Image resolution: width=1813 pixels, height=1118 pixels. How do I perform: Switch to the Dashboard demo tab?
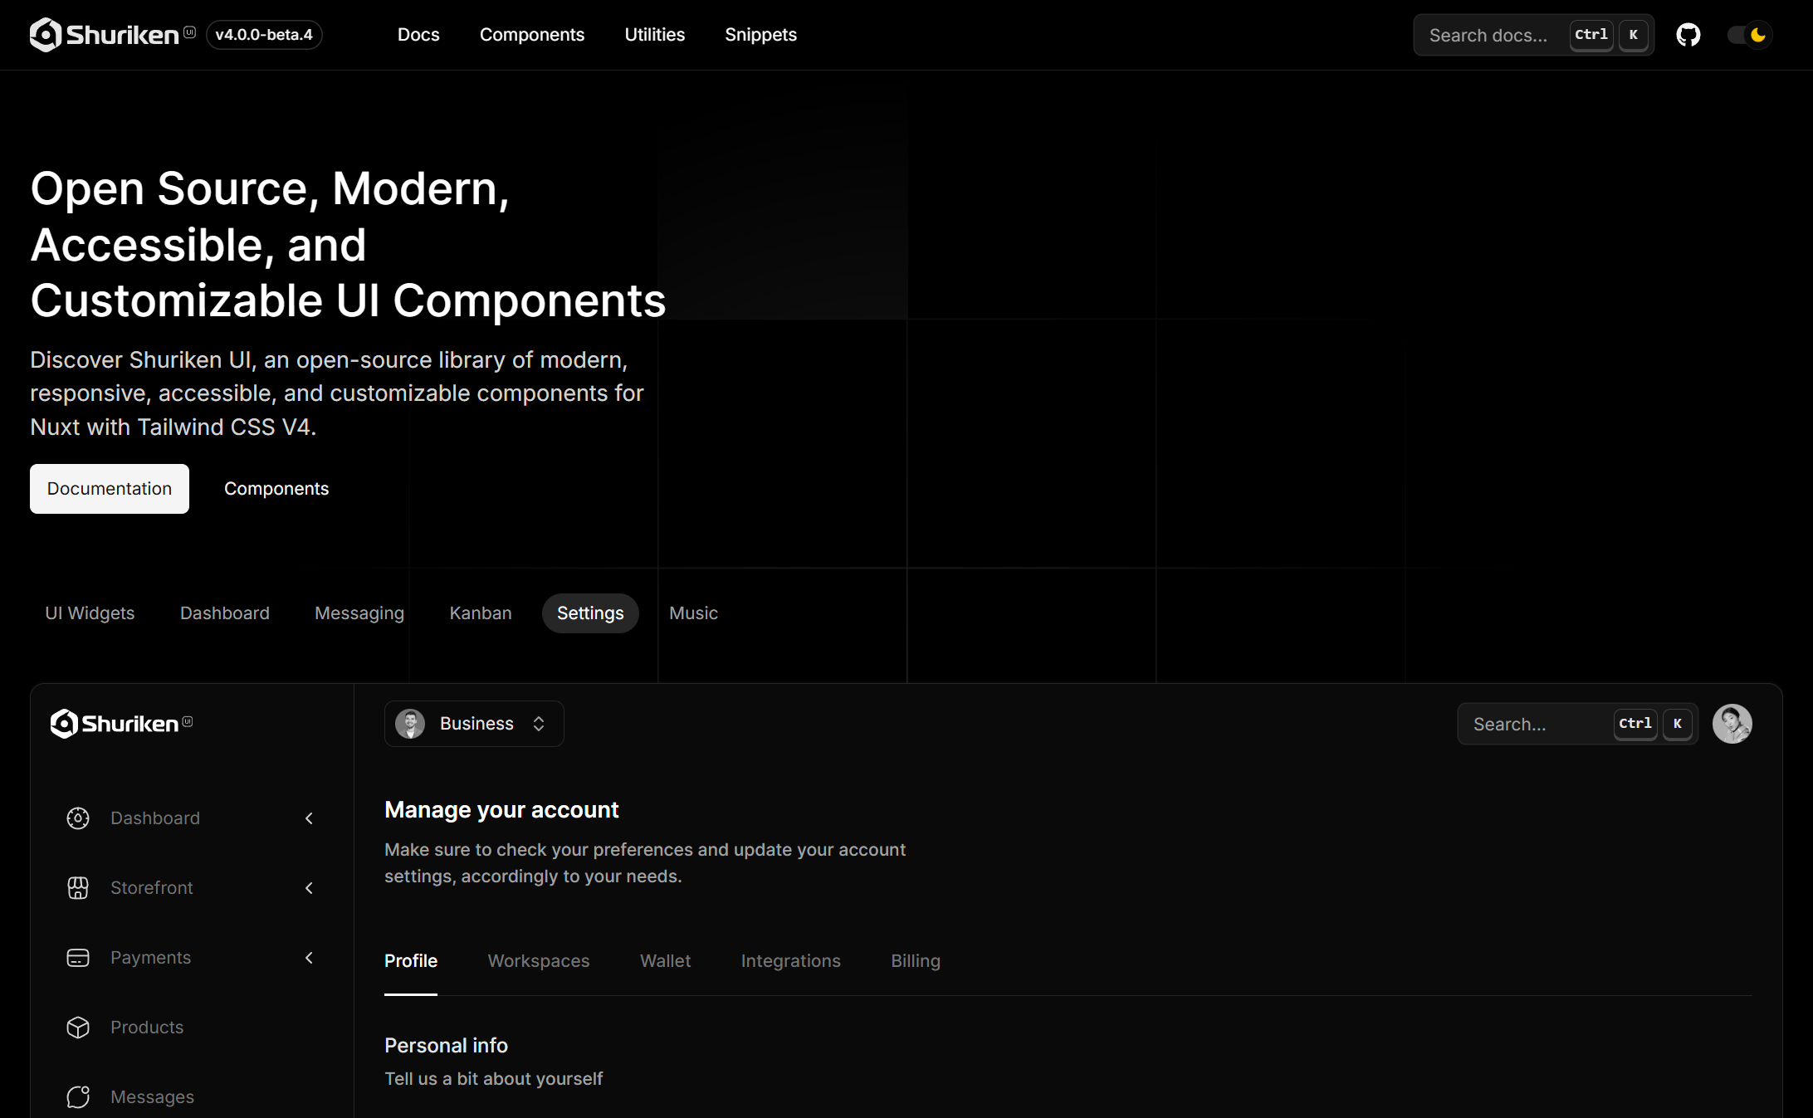point(225,613)
